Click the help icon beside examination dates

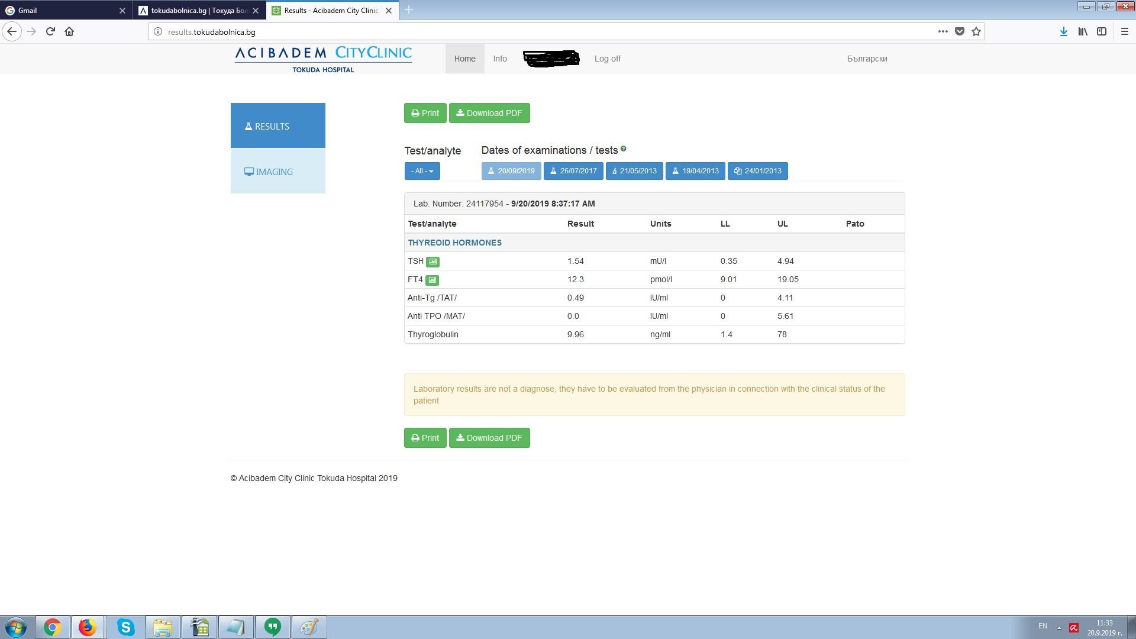tap(623, 149)
